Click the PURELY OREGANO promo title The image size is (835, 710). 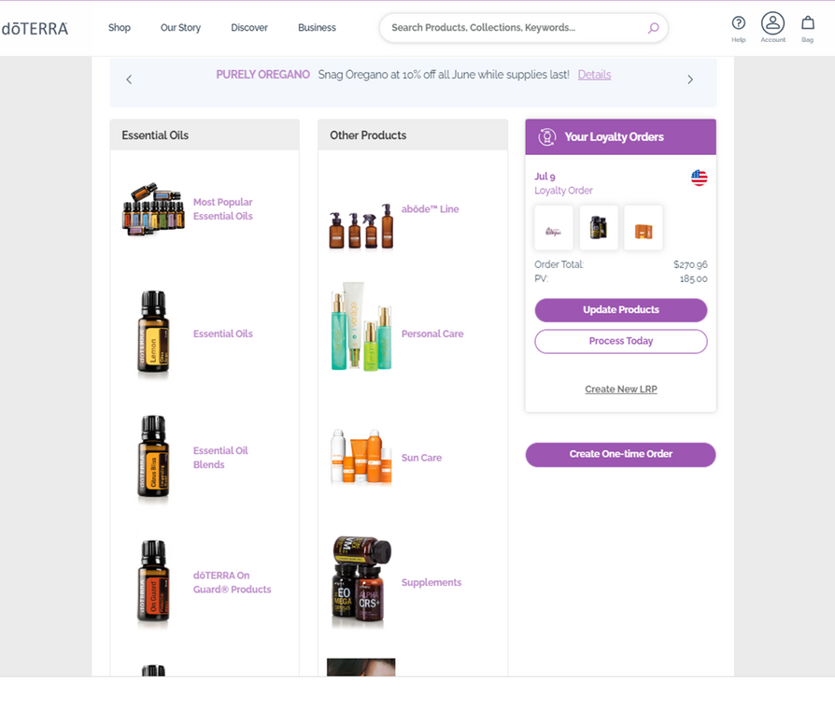262,75
